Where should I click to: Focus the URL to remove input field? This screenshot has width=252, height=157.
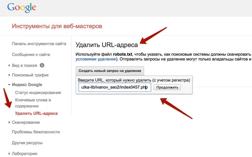tap(115, 87)
